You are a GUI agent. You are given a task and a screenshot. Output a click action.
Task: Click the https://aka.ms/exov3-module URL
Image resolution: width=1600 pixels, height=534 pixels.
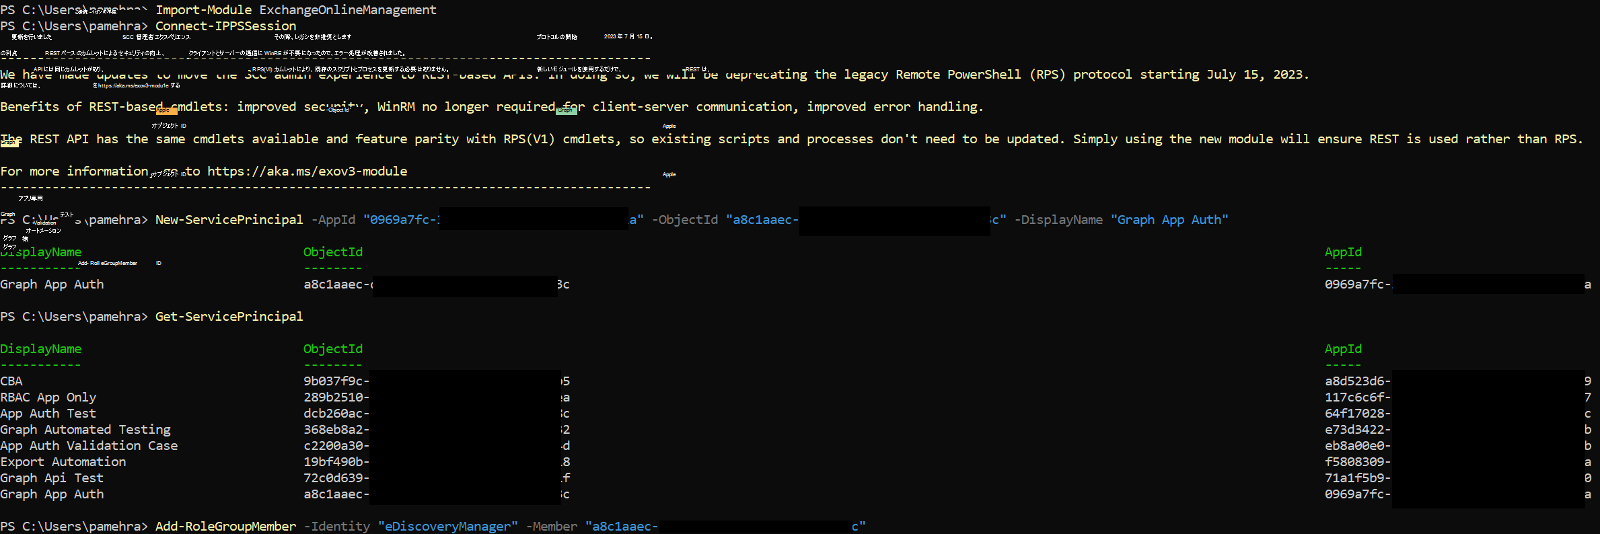(307, 171)
